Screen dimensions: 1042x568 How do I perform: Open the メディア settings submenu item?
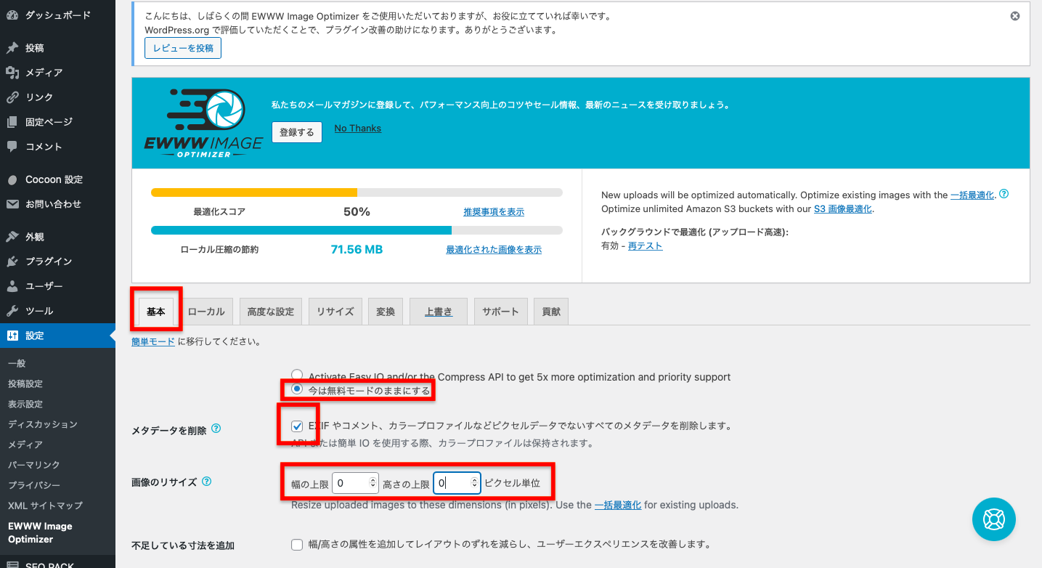pos(25,445)
